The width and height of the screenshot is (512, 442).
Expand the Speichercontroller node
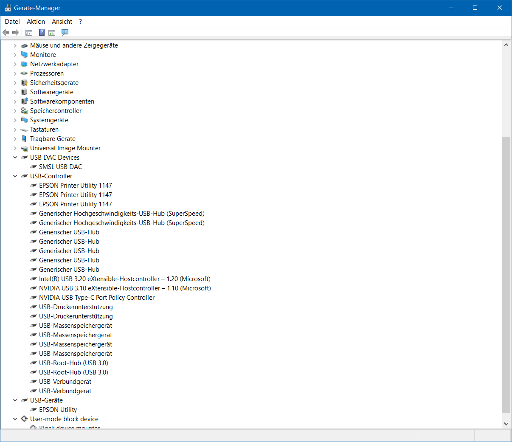pos(15,111)
